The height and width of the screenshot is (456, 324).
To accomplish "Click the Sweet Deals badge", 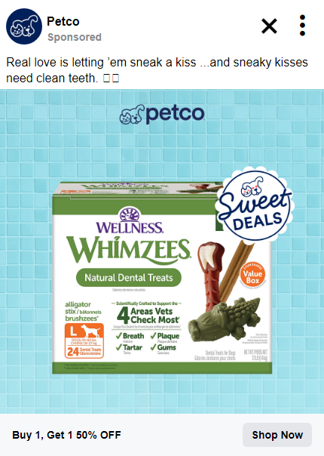I will 255,205.
